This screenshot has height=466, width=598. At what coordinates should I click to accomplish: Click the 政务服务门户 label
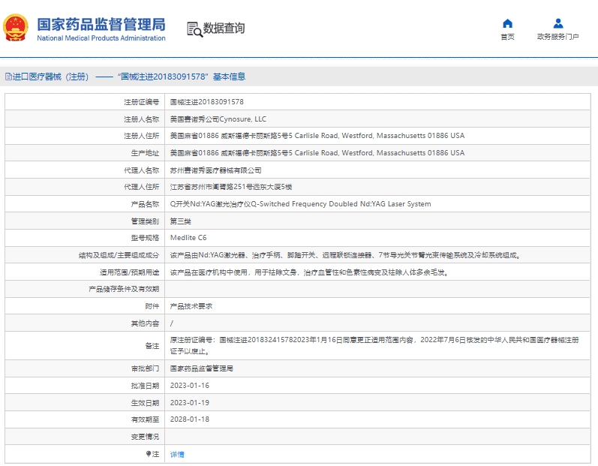[558, 37]
